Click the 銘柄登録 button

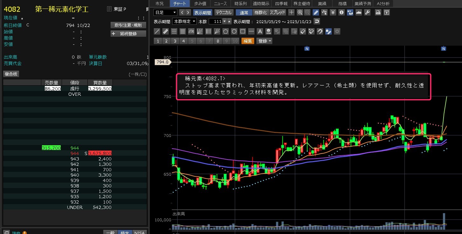[x=128, y=34]
